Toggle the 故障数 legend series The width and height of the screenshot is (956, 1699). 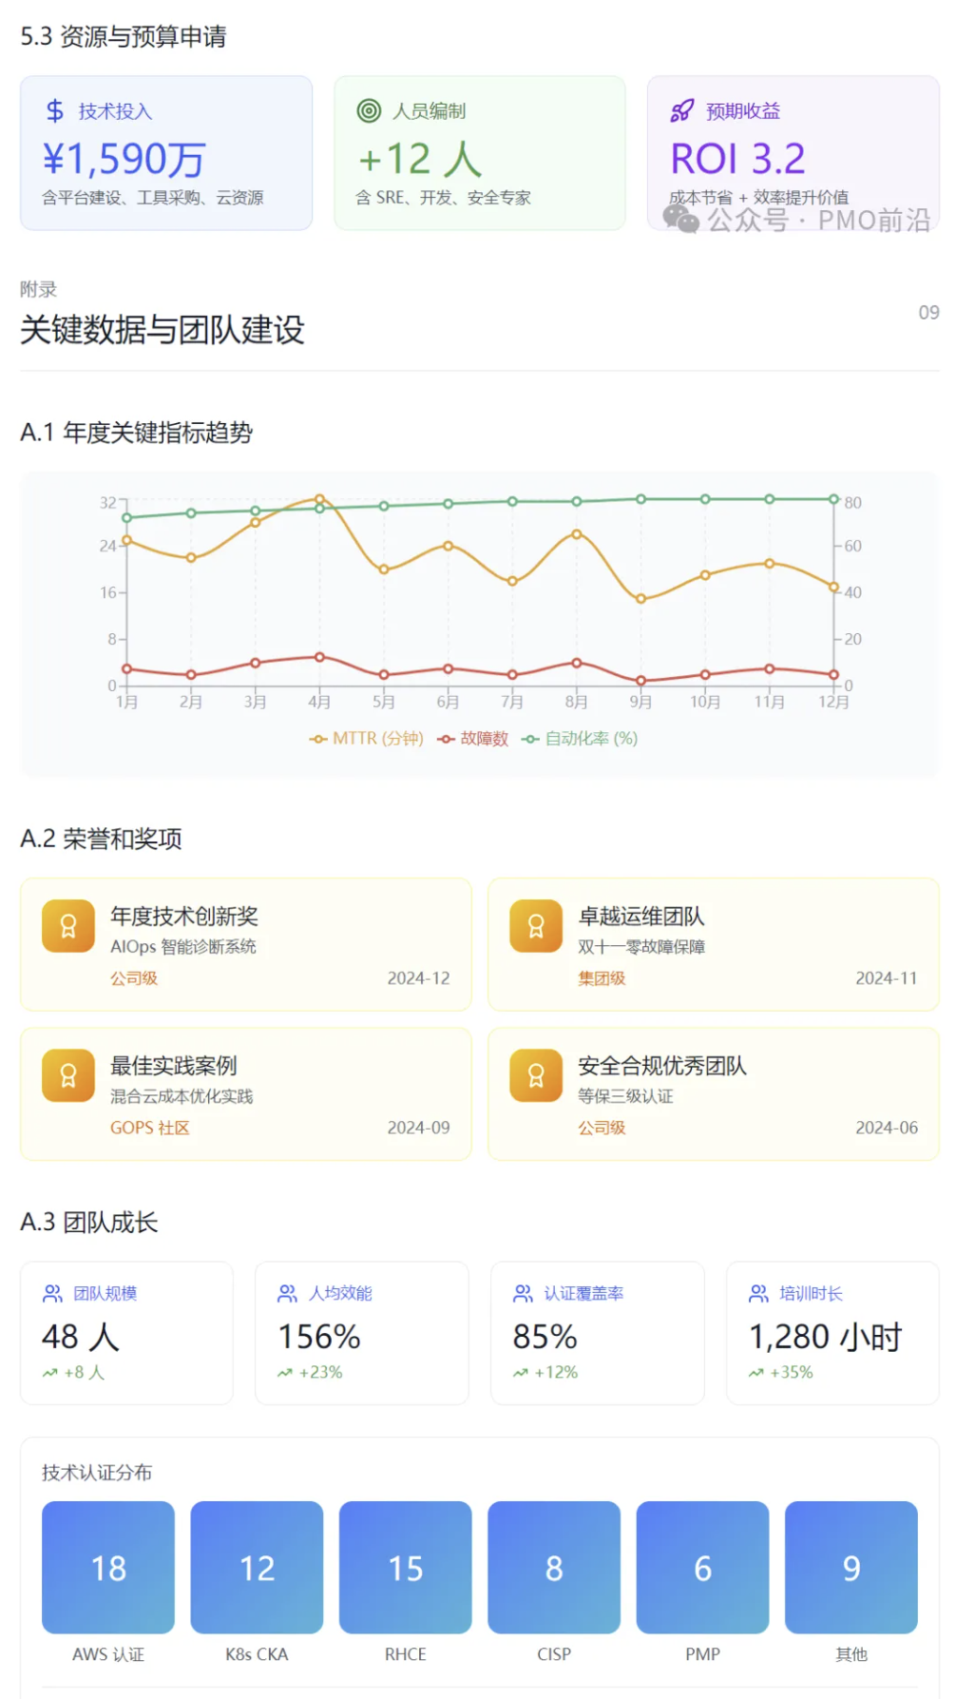(x=473, y=739)
